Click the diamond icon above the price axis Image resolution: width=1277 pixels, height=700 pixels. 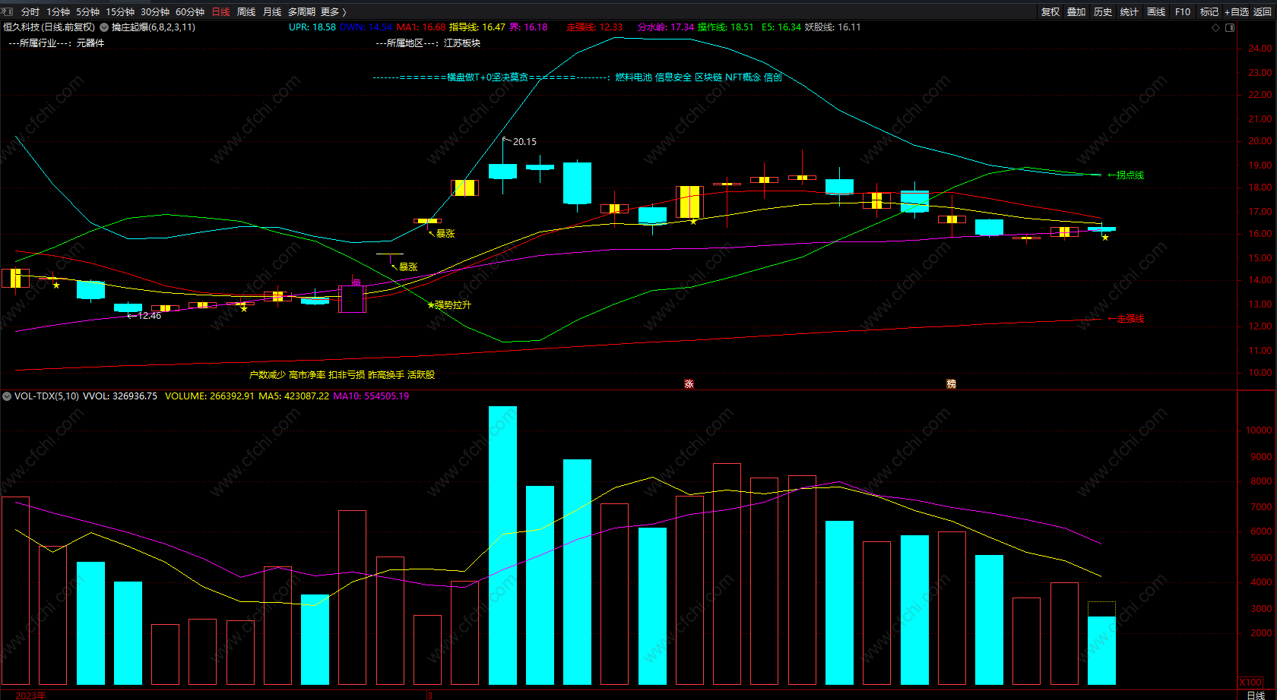click(1215, 27)
